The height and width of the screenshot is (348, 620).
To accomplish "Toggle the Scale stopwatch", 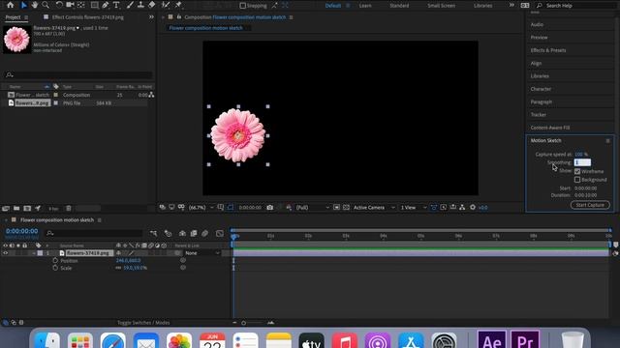I will (x=55, y=268).
